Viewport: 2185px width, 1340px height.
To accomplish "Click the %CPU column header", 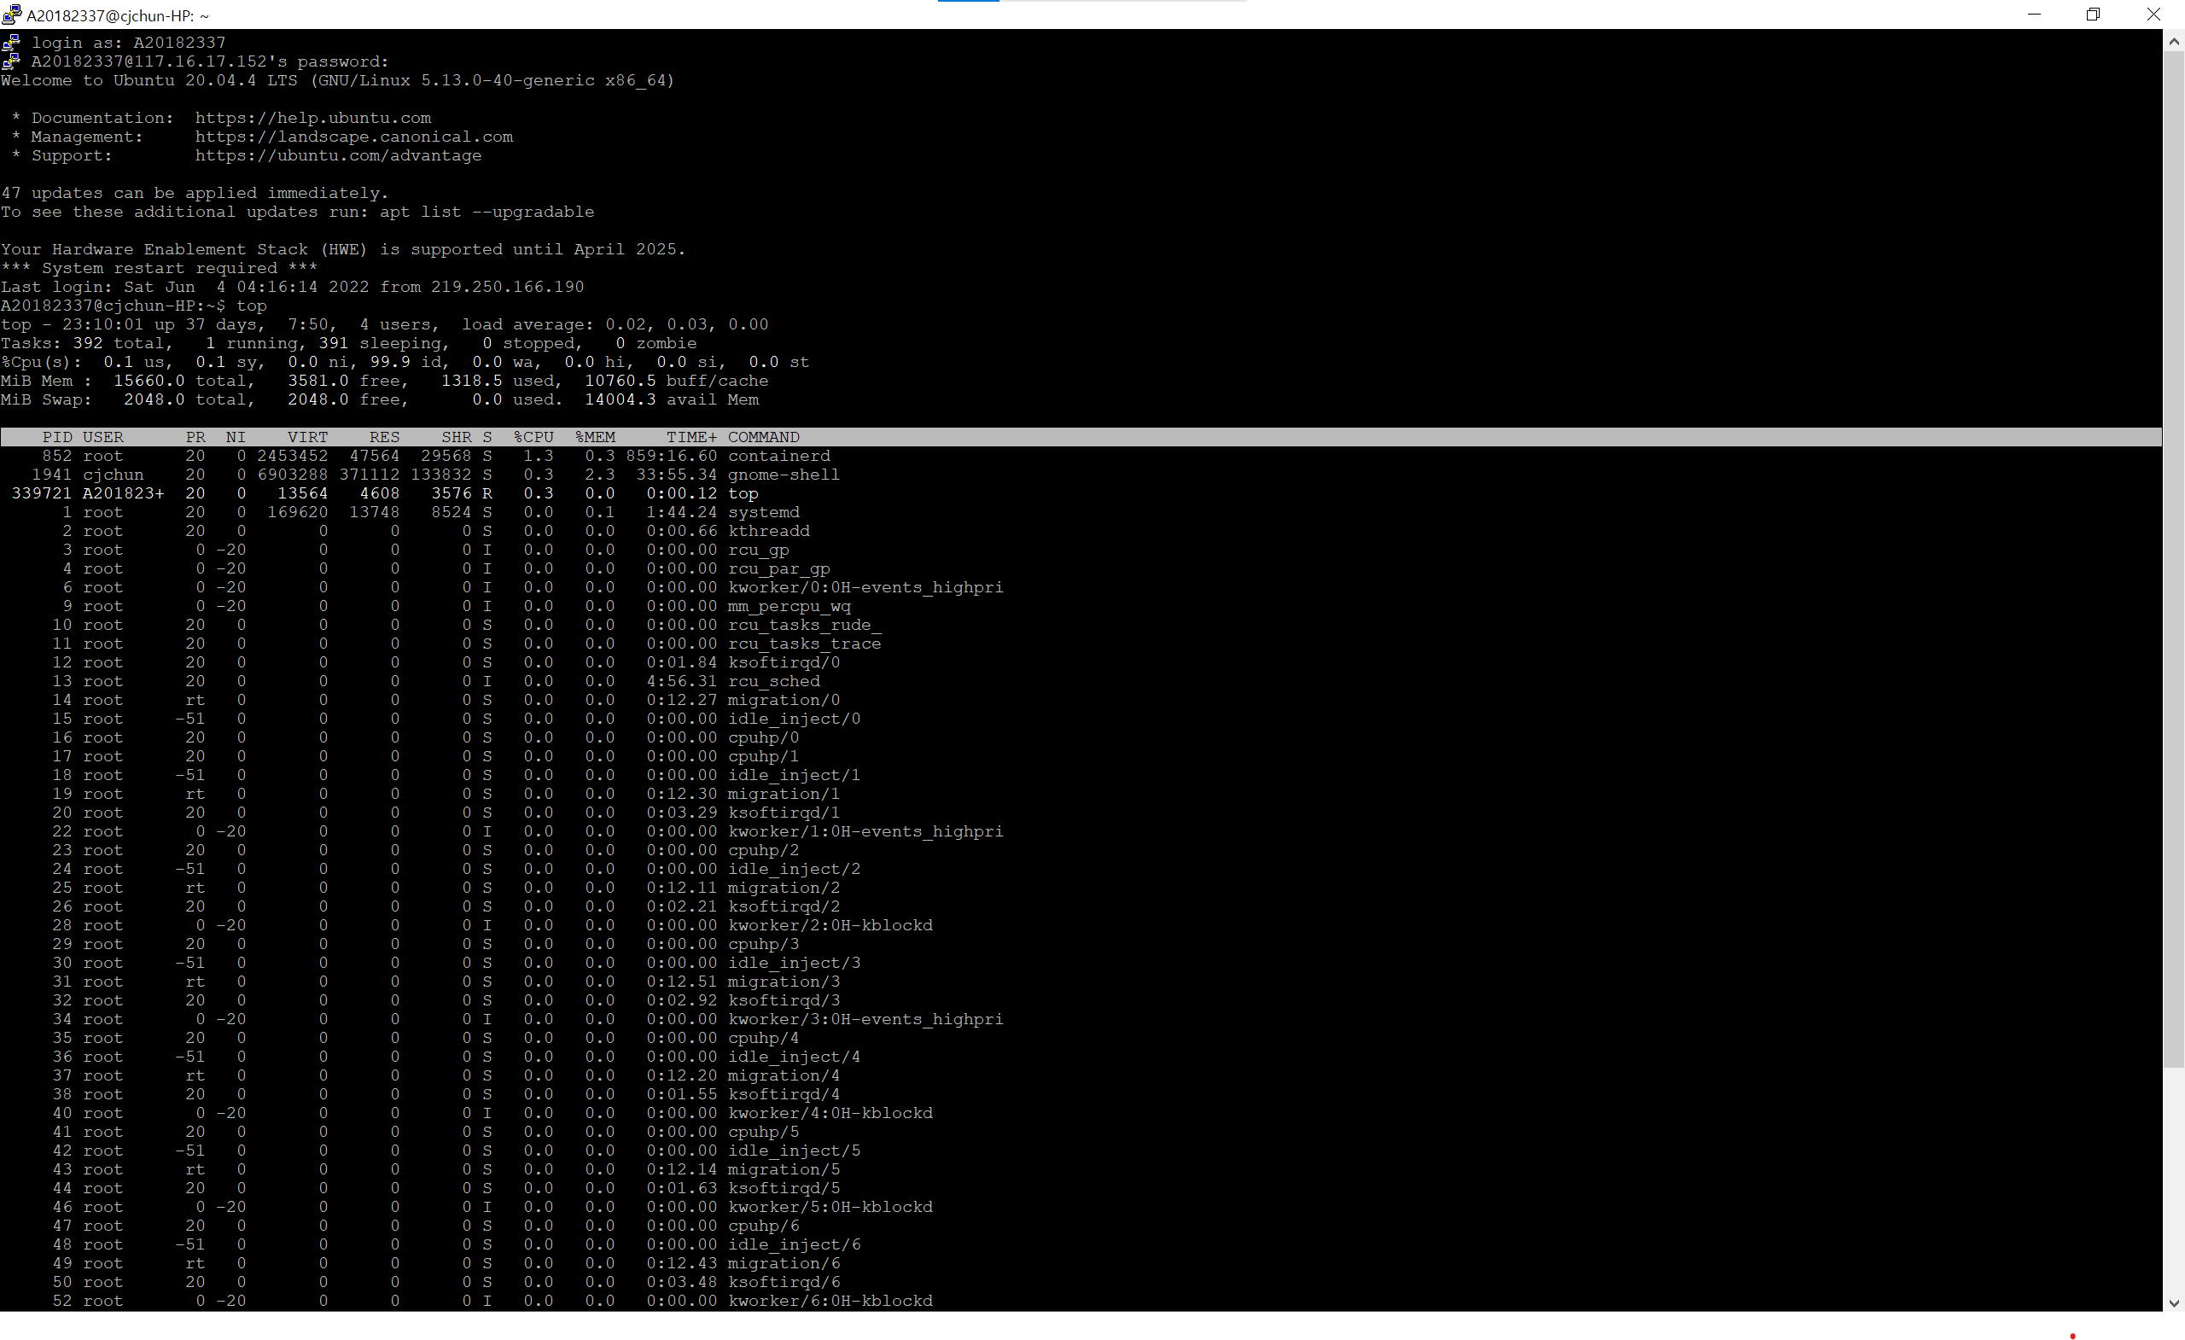I will click(533, 437).
